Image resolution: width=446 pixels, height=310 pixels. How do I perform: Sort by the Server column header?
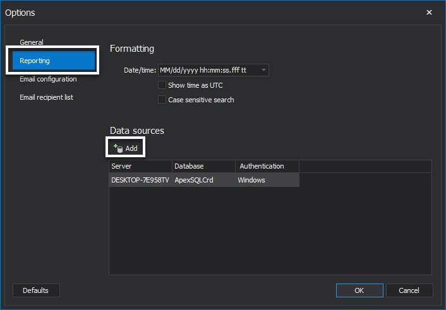[x=140, y=166]
